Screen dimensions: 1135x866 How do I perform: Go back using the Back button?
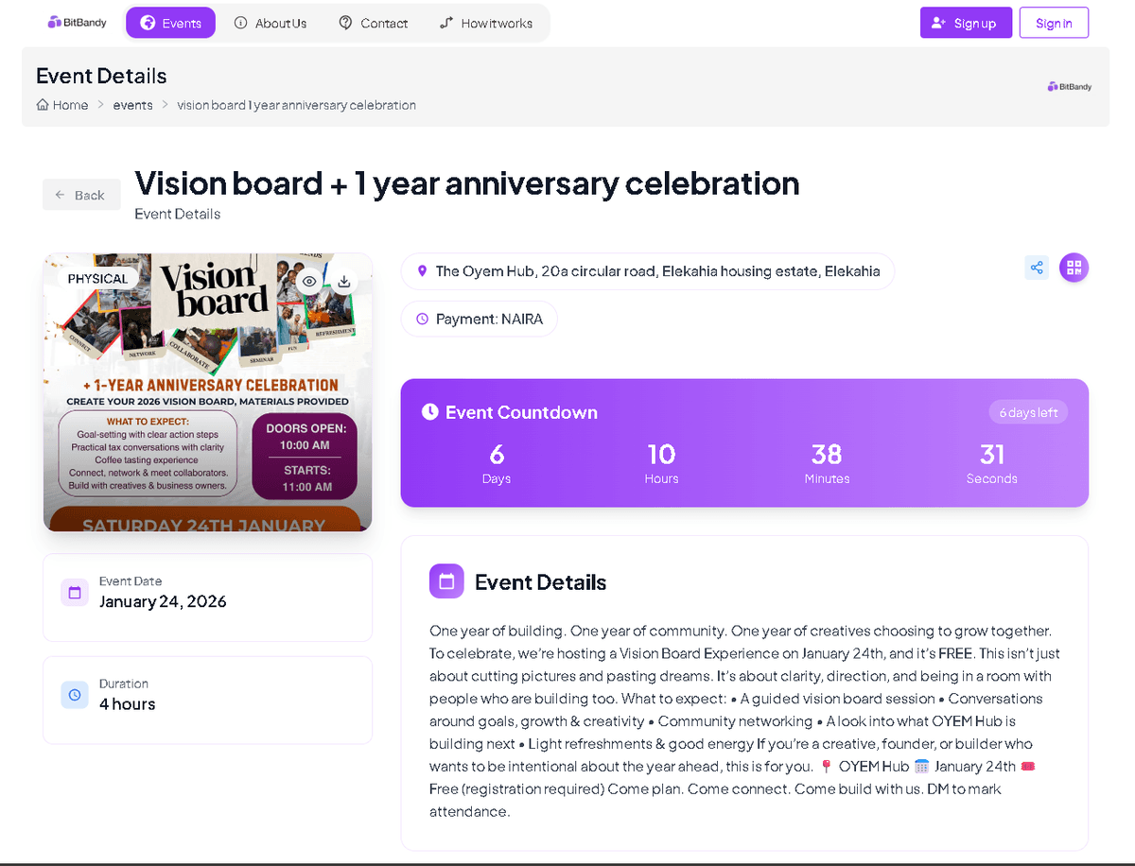tap(81, 195)
